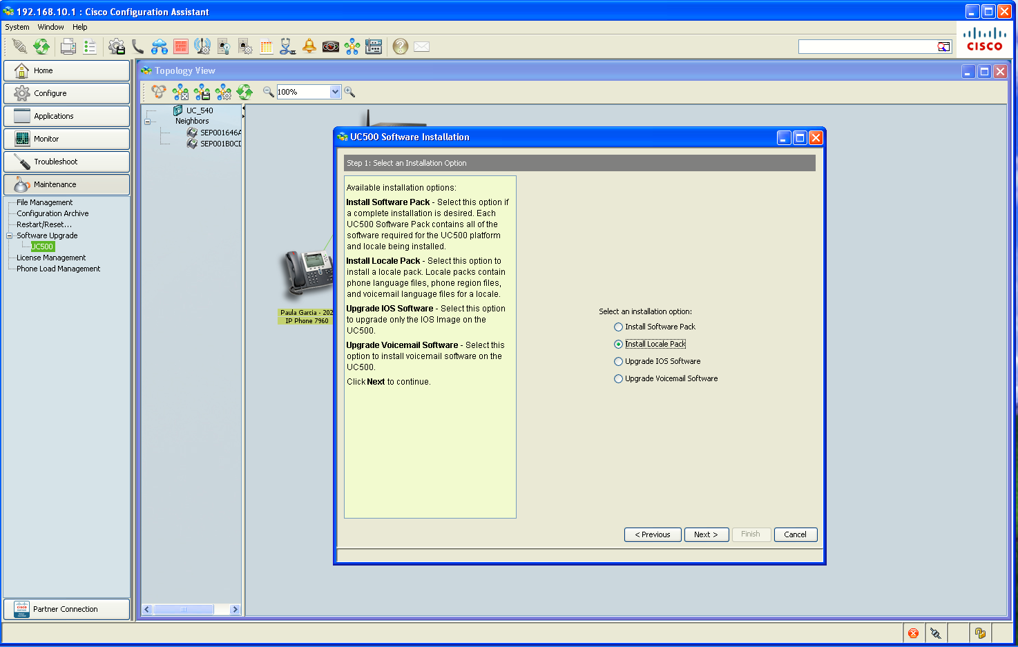
Task: Click the topology tree horizontal scrollbar
Action: pyautogui.click(x=191, y=609)
